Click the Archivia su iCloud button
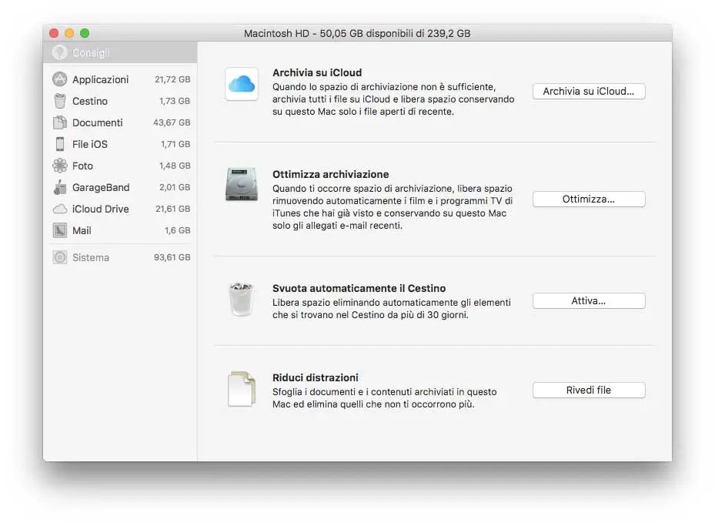 [x=589, y=91]
